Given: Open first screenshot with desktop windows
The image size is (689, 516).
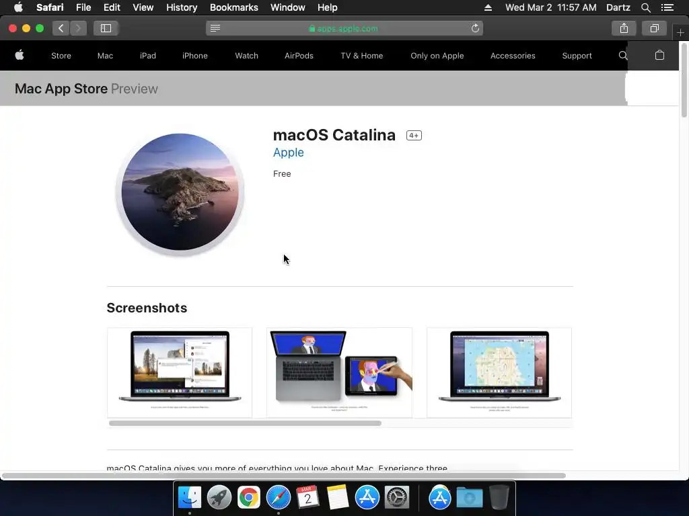Looking at the screenshot, I should coord(180,372).
